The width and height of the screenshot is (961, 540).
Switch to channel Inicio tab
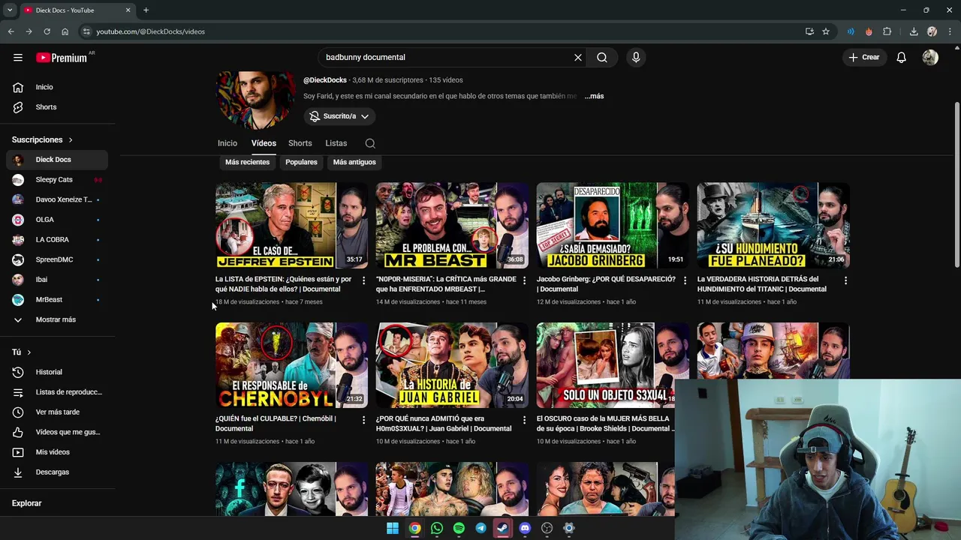(227, 143)
